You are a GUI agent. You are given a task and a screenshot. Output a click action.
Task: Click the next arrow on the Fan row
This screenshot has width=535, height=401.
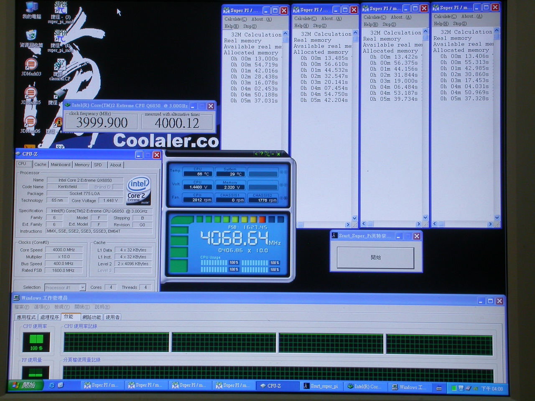pyautogui.click(x=286, y=198)
